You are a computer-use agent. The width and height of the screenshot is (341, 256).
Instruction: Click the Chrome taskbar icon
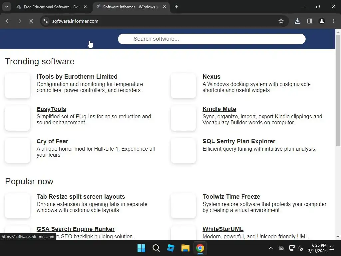[x=200, y=248]
